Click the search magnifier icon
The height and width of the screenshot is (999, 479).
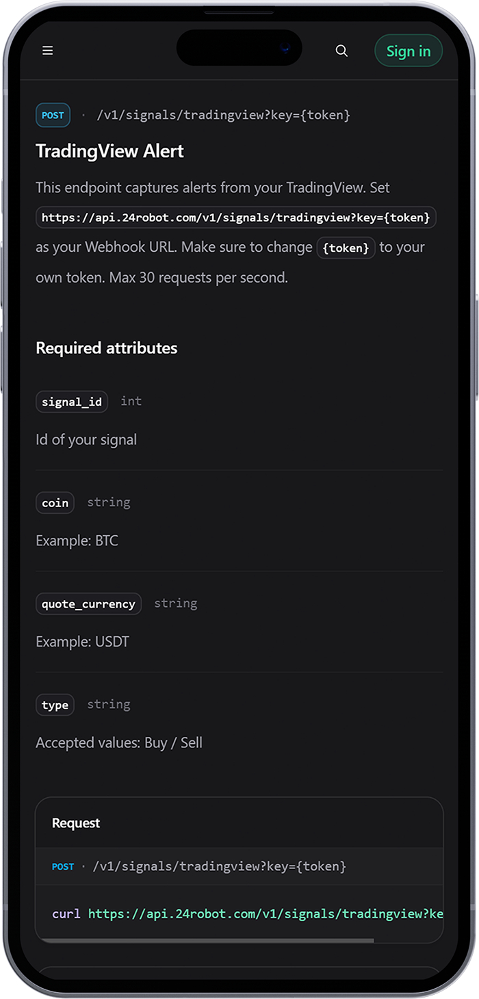(x=341, y=51)
